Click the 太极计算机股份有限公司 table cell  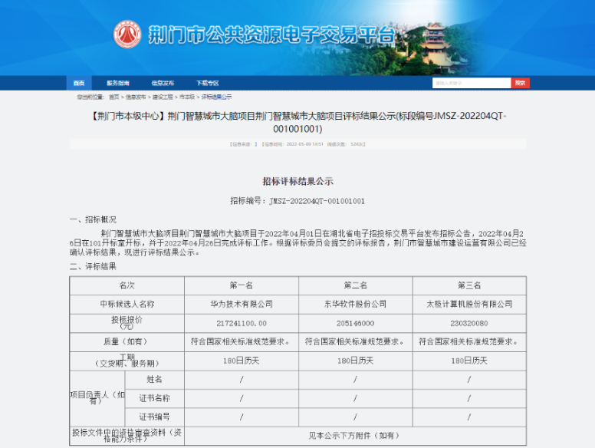click(469, 304)
